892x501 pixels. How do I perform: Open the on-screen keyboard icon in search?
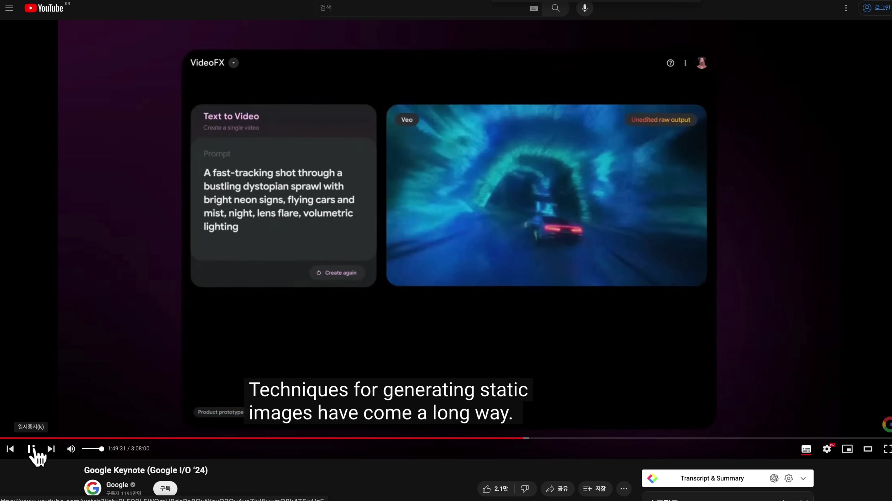click(534, 8)
